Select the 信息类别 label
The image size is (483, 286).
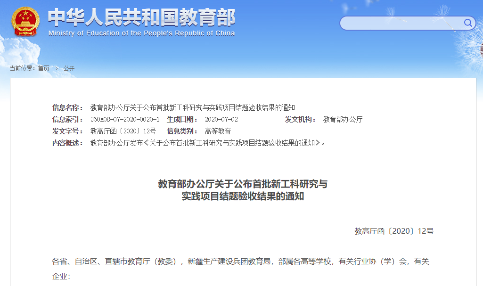182,131
